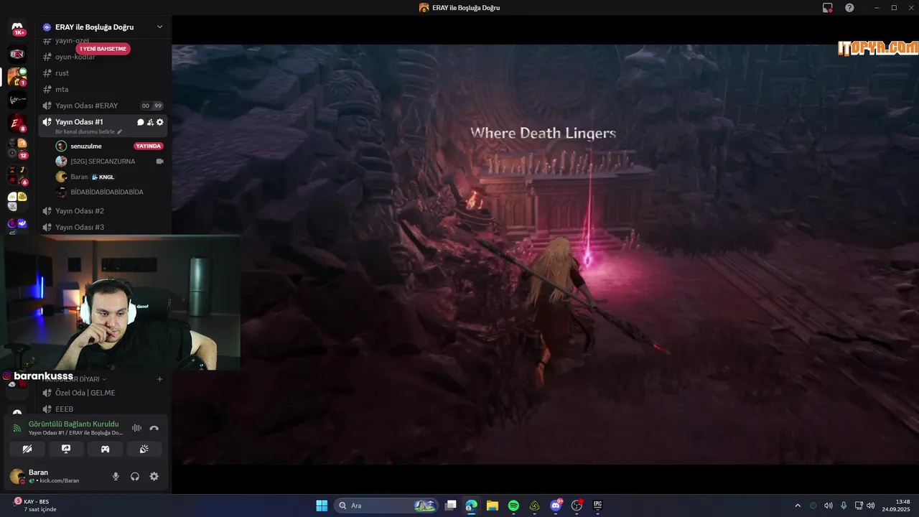
Task: Expand ERAY ile Boşluğa Doğru server menu
Action: coord(159,27)
